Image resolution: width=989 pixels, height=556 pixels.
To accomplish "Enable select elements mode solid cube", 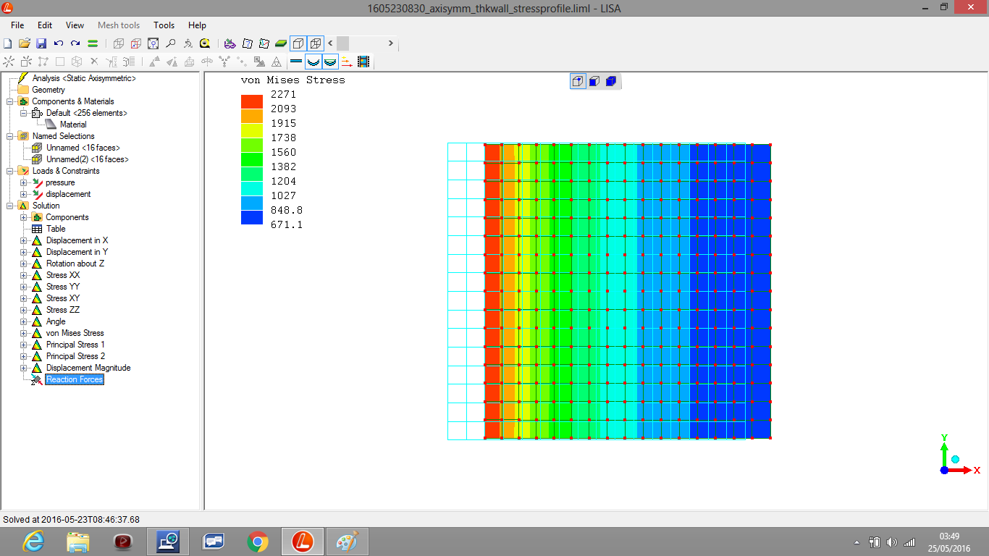I will click(x=611, y=81).
